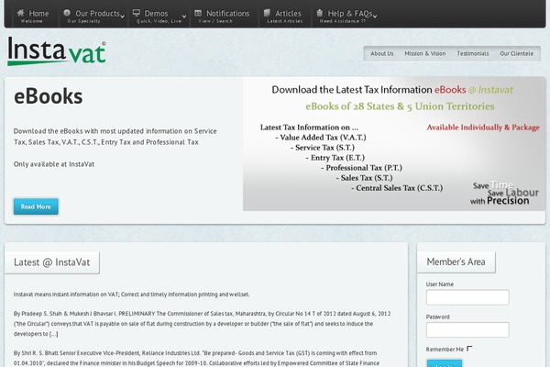The height and width of the screenshot is (367, 550).
Task: Open the Testimonials page
Action: (x=472, y=53)
